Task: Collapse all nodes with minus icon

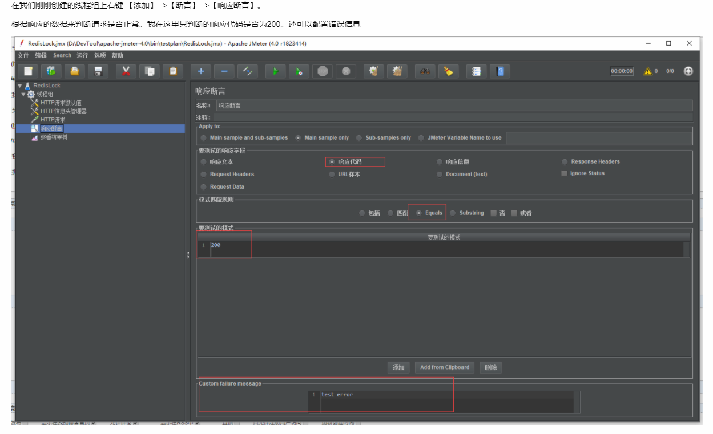Action: pyautogui.click(x=224, y=71)
